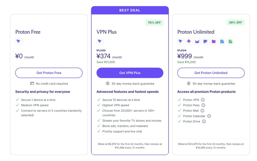
Task: Show info tooltip for Proton Mail
Action: point(203,111)
